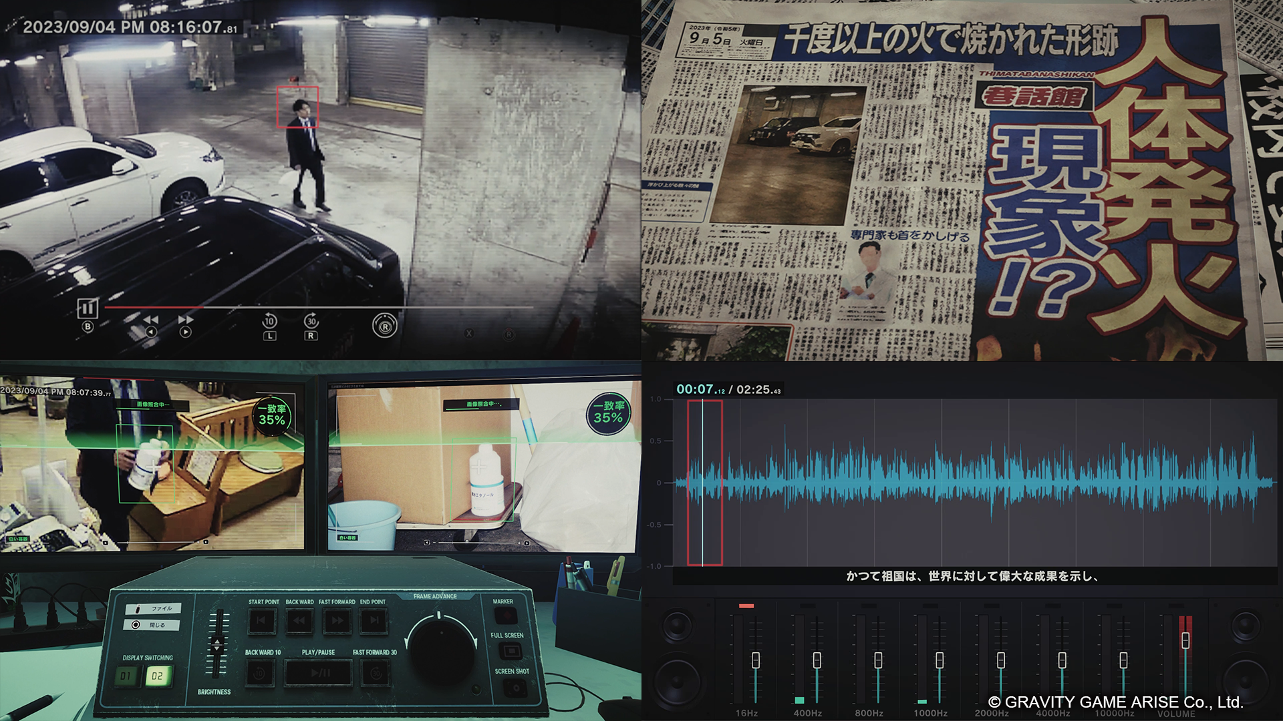Click the rewind icon on footage overlay
1283x721 pixels.
click(x=151, y=320)
